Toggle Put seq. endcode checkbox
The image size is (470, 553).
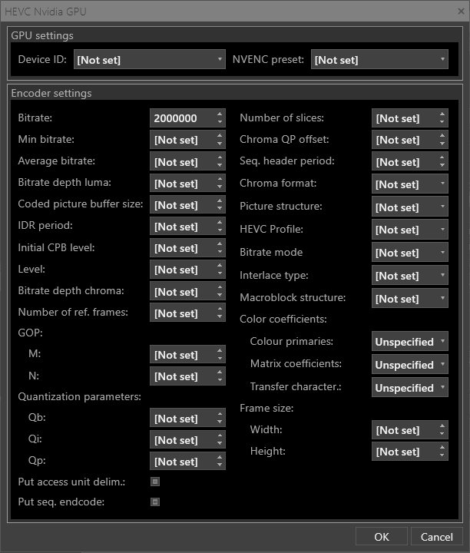click(x=155, y=502)
